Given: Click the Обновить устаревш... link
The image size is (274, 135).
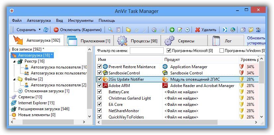Looking at the screenshot, I should [x=256, y=40].
